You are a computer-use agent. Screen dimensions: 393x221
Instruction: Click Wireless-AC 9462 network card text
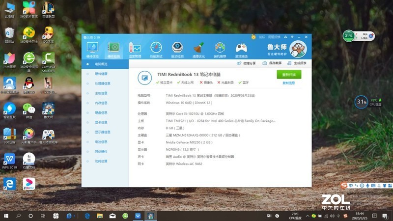(184, 164)
